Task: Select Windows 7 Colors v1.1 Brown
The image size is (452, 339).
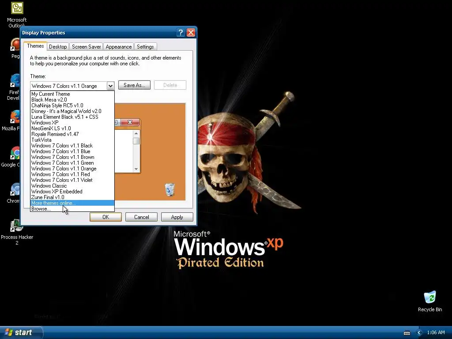Action: [72, 157]
